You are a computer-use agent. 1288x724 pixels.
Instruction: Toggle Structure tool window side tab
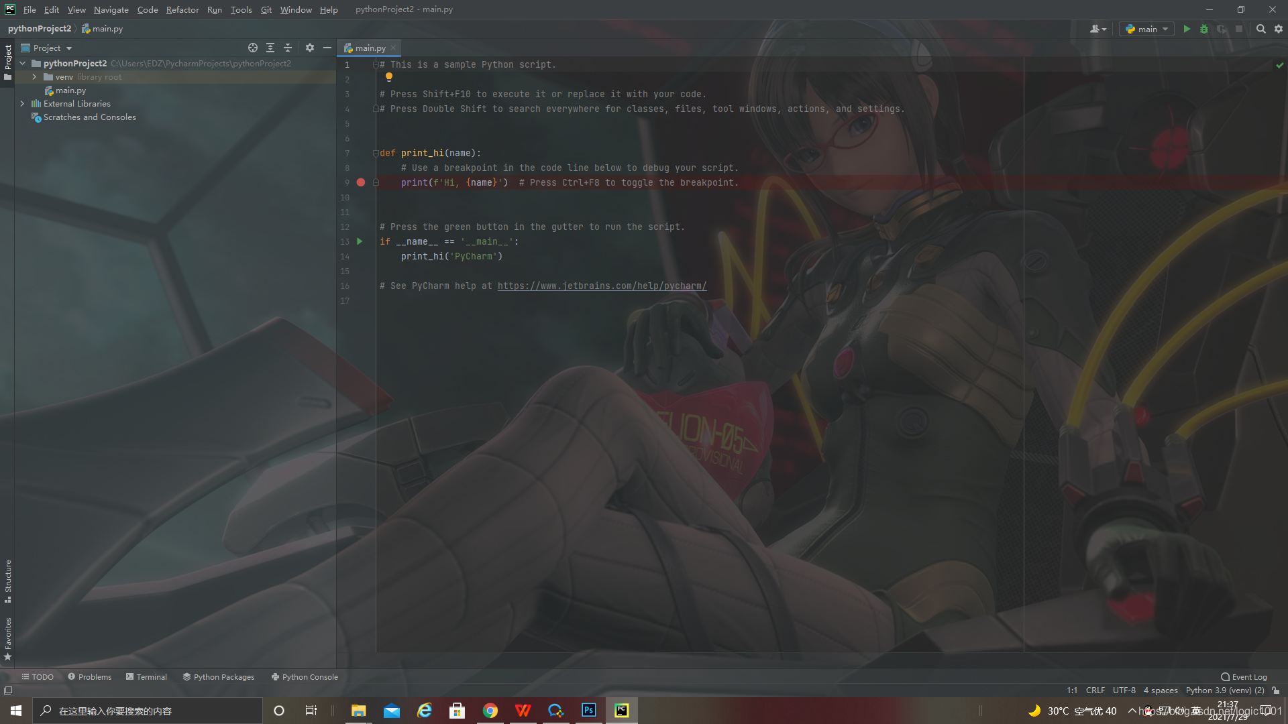pos(7,581)
